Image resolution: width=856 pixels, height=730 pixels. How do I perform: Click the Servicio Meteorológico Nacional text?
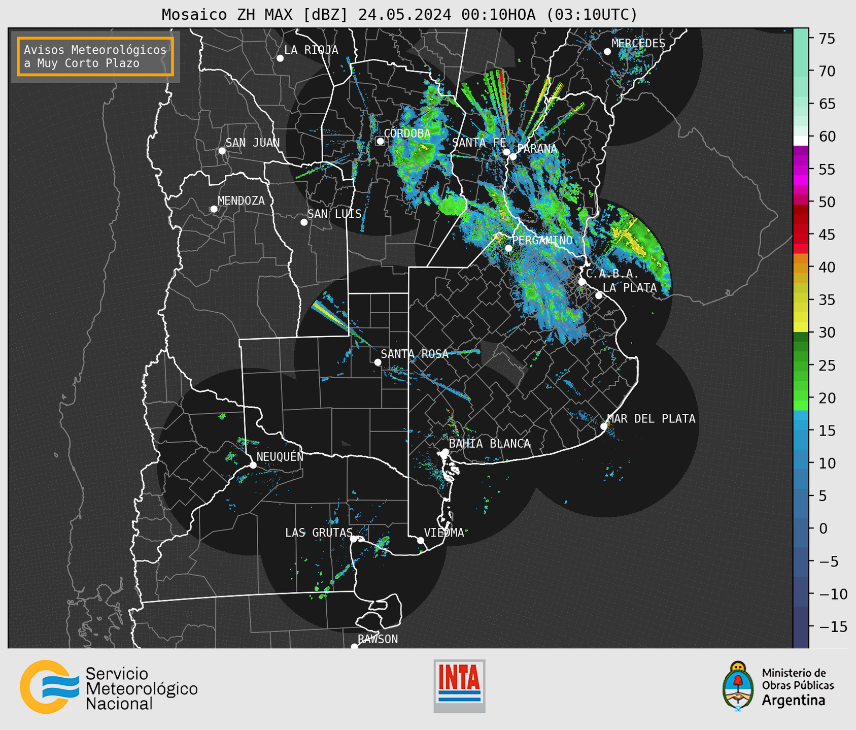[x=142, y=689]
